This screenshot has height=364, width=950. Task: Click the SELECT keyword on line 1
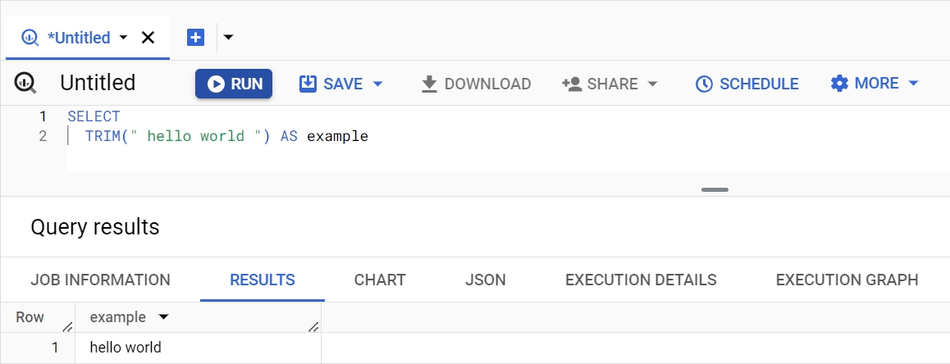(x=94, y=116)
